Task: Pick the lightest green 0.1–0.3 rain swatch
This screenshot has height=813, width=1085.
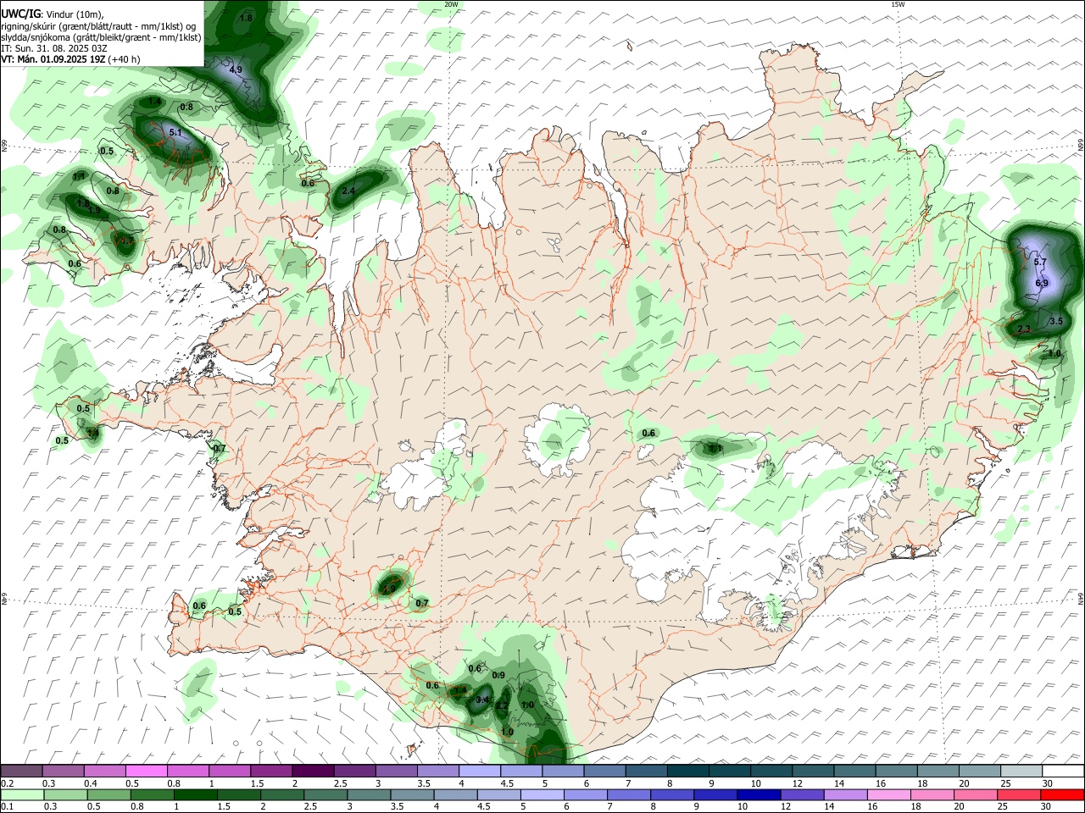Action: click(x=22, y=794)
